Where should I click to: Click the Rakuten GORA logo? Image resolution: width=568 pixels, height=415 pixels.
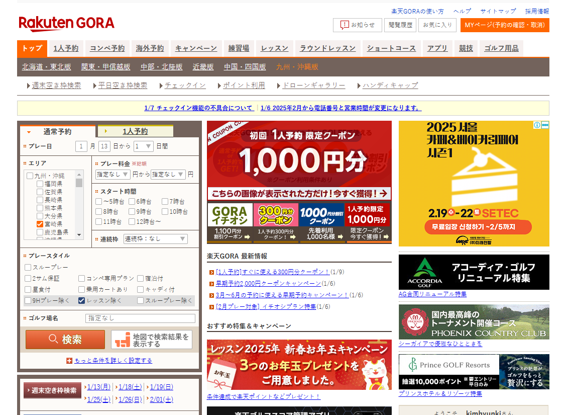(x=67, y=23)
